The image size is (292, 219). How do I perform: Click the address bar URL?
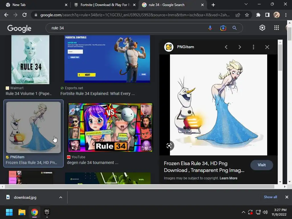tap(135, 15)
